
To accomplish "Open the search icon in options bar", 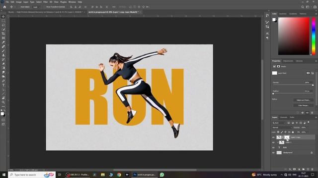I will tap(303, 7).
